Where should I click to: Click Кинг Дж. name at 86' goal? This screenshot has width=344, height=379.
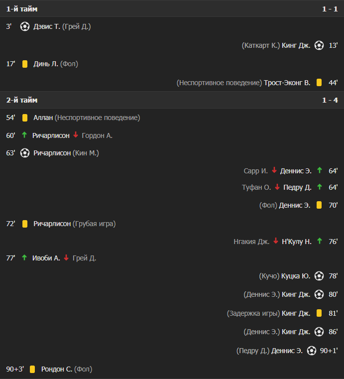296,332
